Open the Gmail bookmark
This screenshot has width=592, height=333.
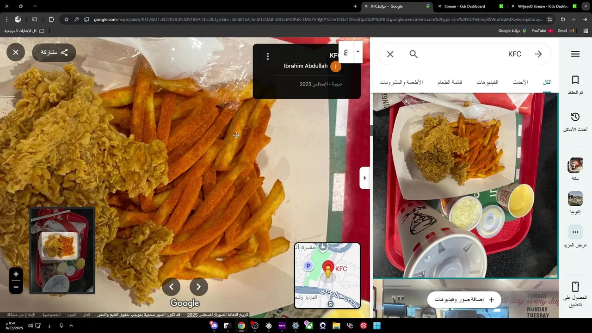click(566, 31)
